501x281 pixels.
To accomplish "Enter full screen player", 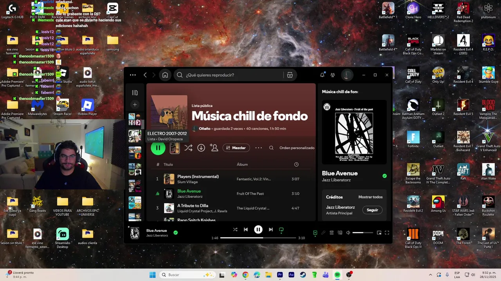I will [x=387, y=233].
